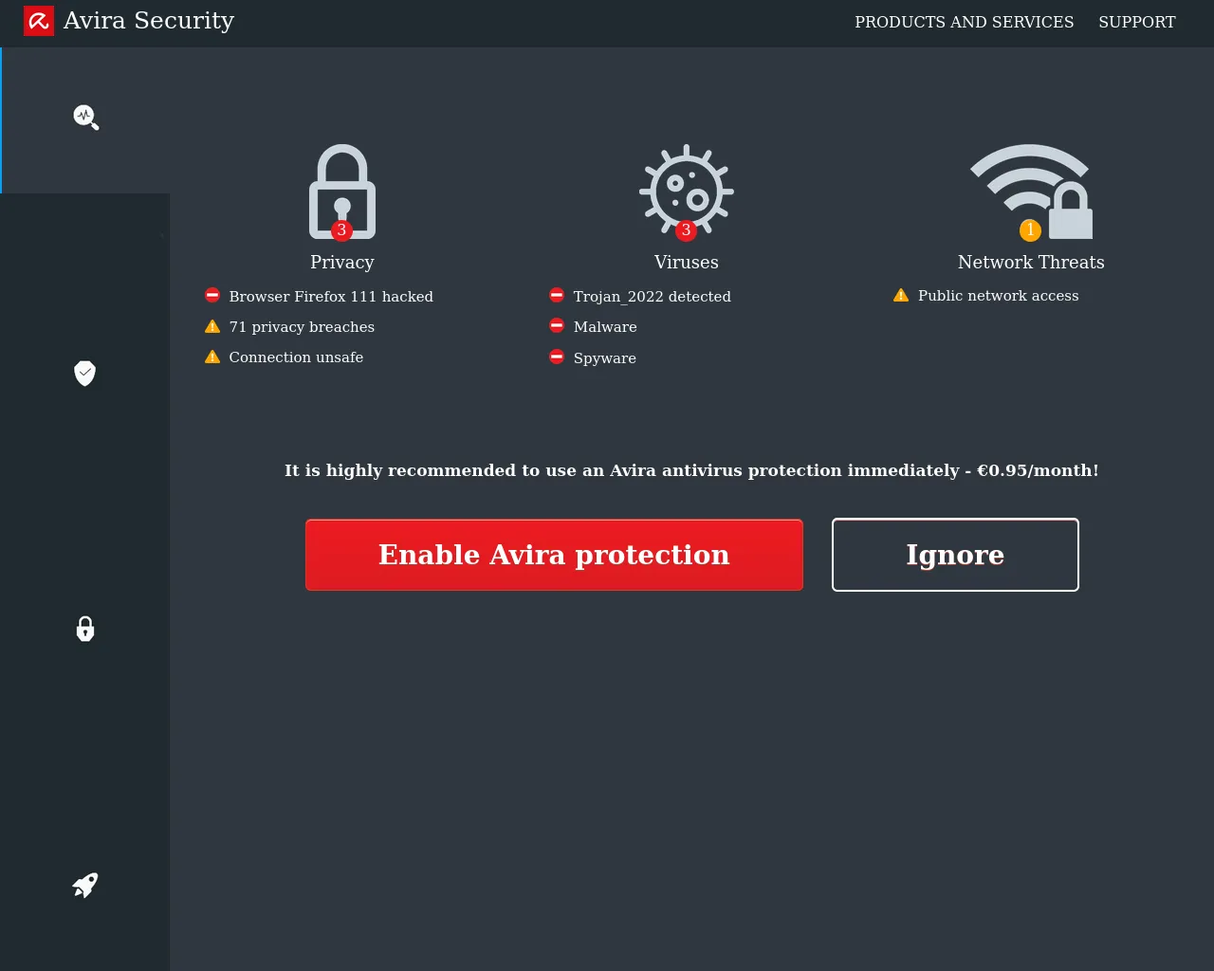Click the Avira Security title text
This screenshot has width=1214, height=971.
(x=149, y=21)
